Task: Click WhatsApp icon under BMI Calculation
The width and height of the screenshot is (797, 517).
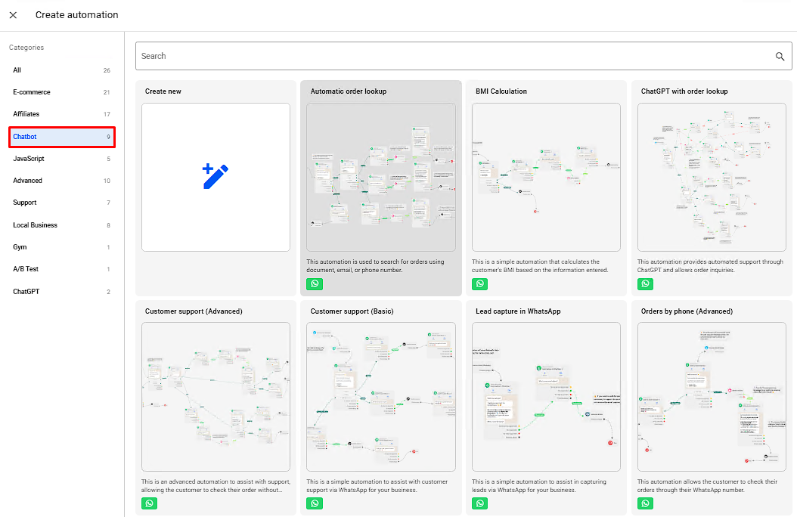Action: [x=480, y=284]
